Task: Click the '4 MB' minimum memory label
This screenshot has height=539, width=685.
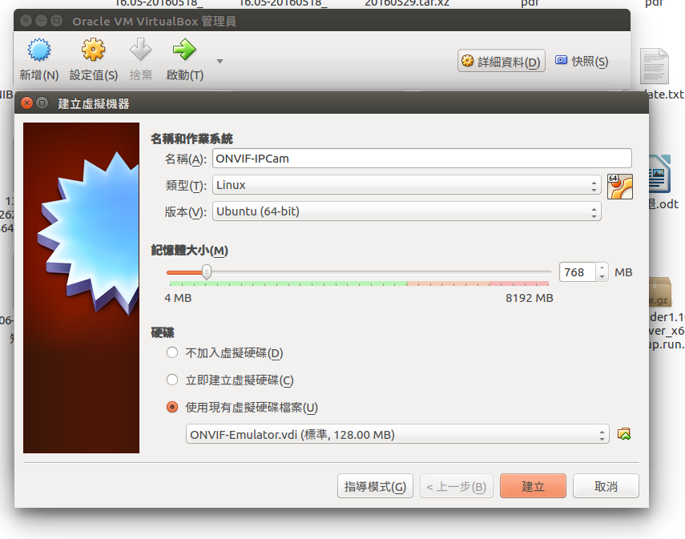Action: (x=178, y=298)
